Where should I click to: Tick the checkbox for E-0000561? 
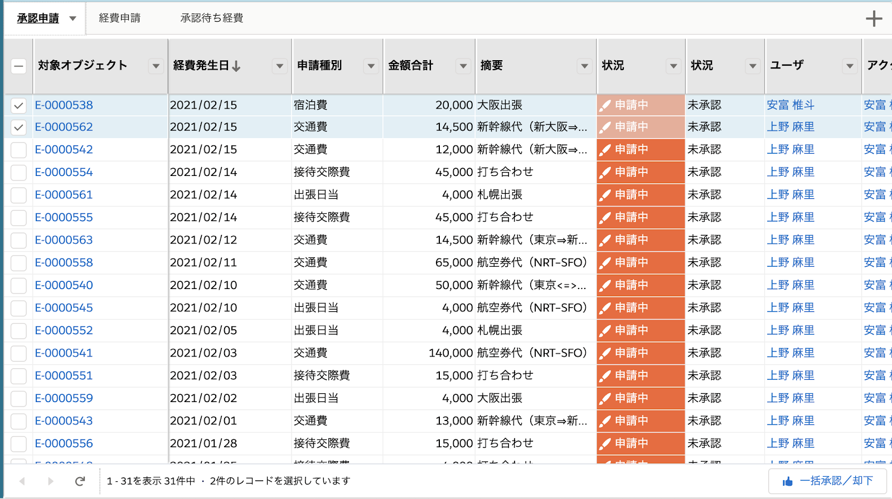pos(18,195)
